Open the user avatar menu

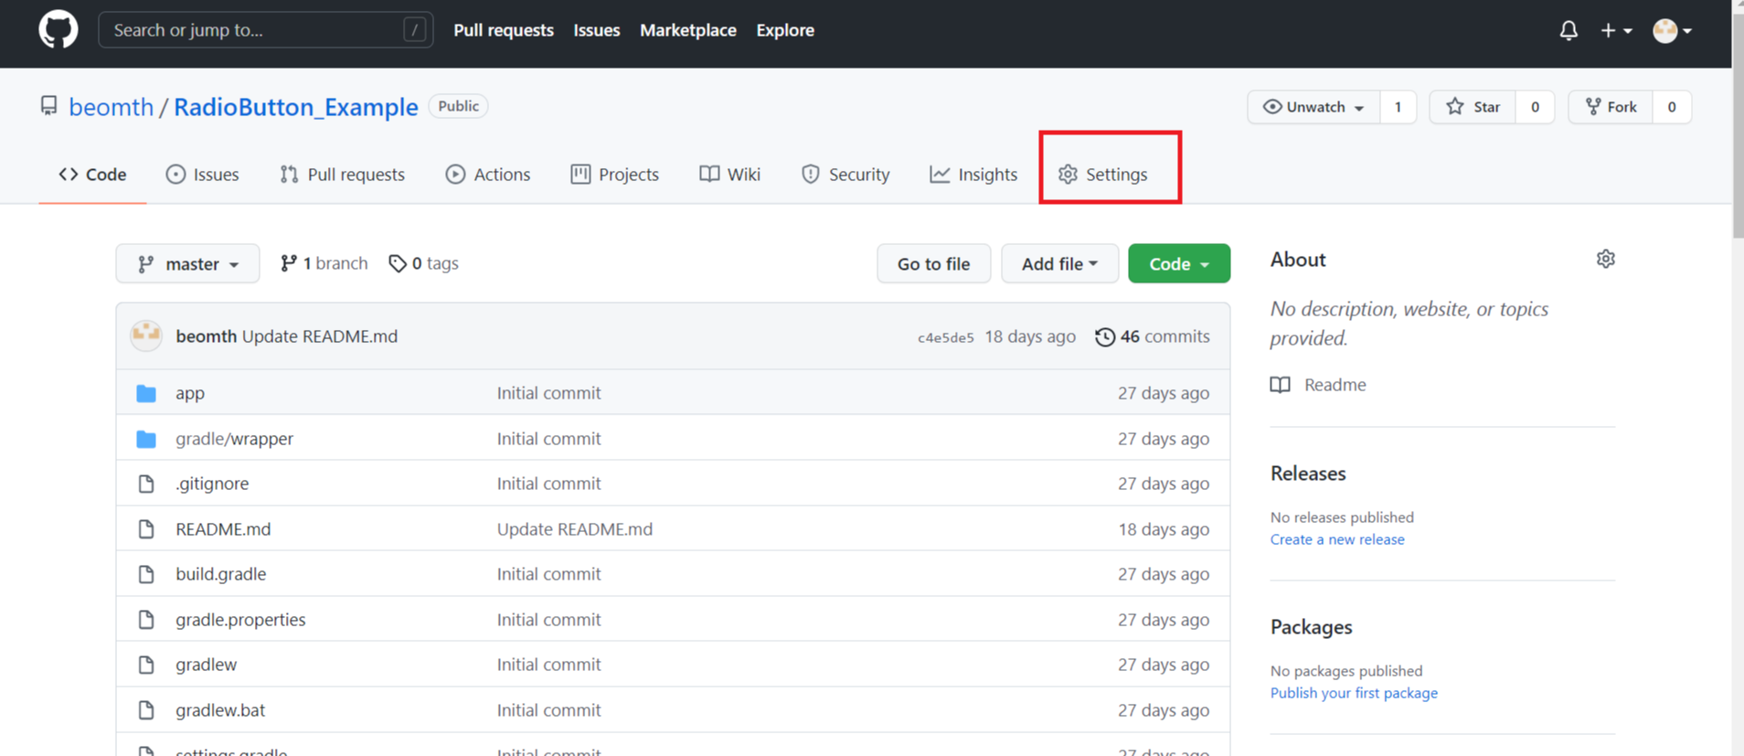point(1672,30)
